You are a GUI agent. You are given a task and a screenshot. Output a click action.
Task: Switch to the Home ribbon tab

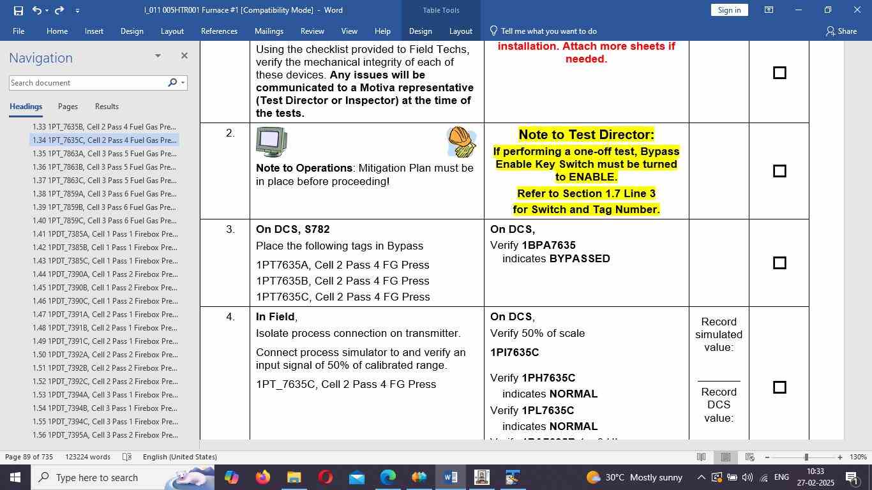click(x=57, y=31)
